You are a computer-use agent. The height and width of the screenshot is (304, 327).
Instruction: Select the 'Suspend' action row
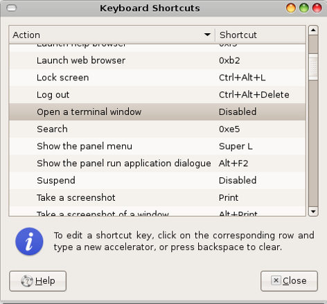pos(157,180)
